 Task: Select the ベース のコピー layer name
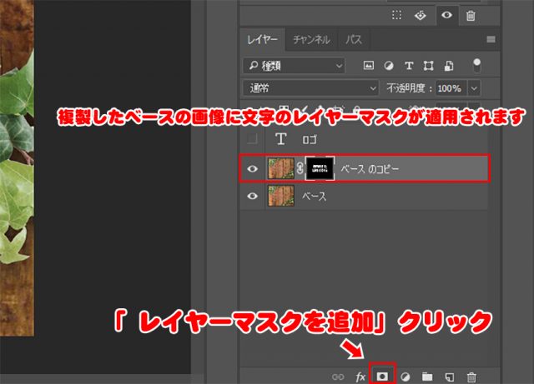[x=370, y=169]
